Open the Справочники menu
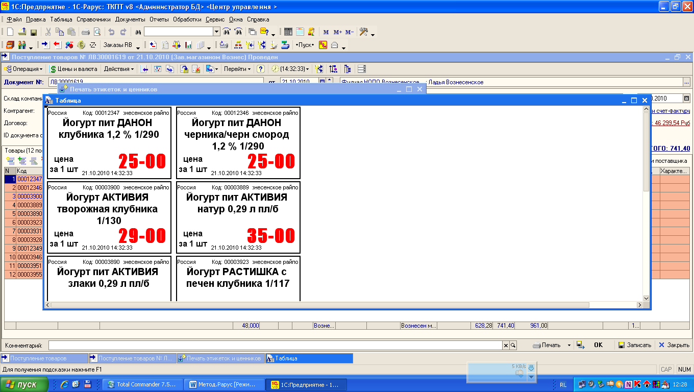The height and width of the screenshot is (392, 694). pyautogui.click(x=94, y=19)
